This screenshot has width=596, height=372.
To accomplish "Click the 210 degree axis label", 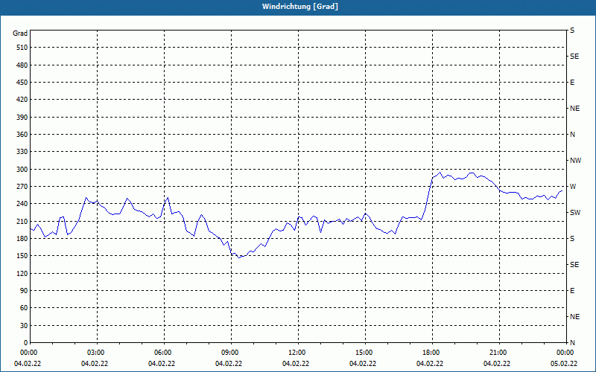I will [x=22, y=221].
